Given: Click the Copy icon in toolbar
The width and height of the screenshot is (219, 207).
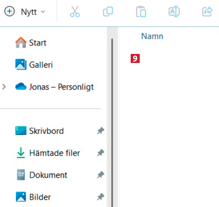Looking at the screenshot, I should coord(108,12).
